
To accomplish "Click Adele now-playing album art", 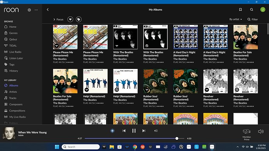I will [x=9, y=133].
